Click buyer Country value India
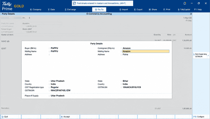Screen dimensions: 210x119 pyautogui.click(x=53, y=84)
